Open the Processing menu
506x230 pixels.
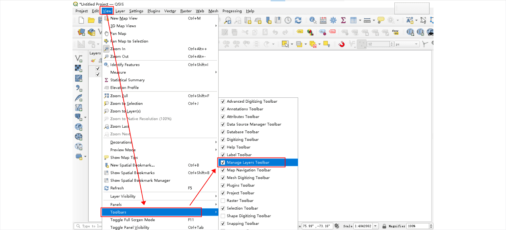pos(232,11)
